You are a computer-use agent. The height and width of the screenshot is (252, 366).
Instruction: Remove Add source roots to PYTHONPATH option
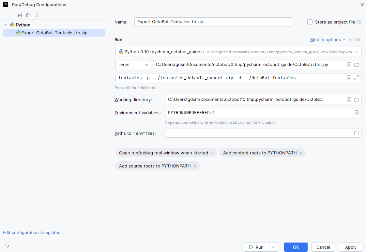coord(195,166)
